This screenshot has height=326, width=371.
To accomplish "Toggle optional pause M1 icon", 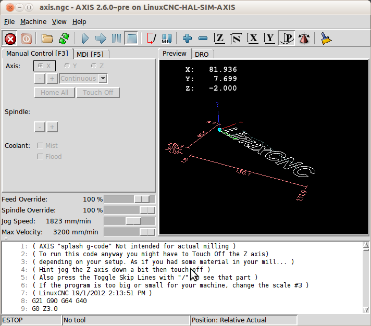I will pyautogui.click(x=167, y=39).
